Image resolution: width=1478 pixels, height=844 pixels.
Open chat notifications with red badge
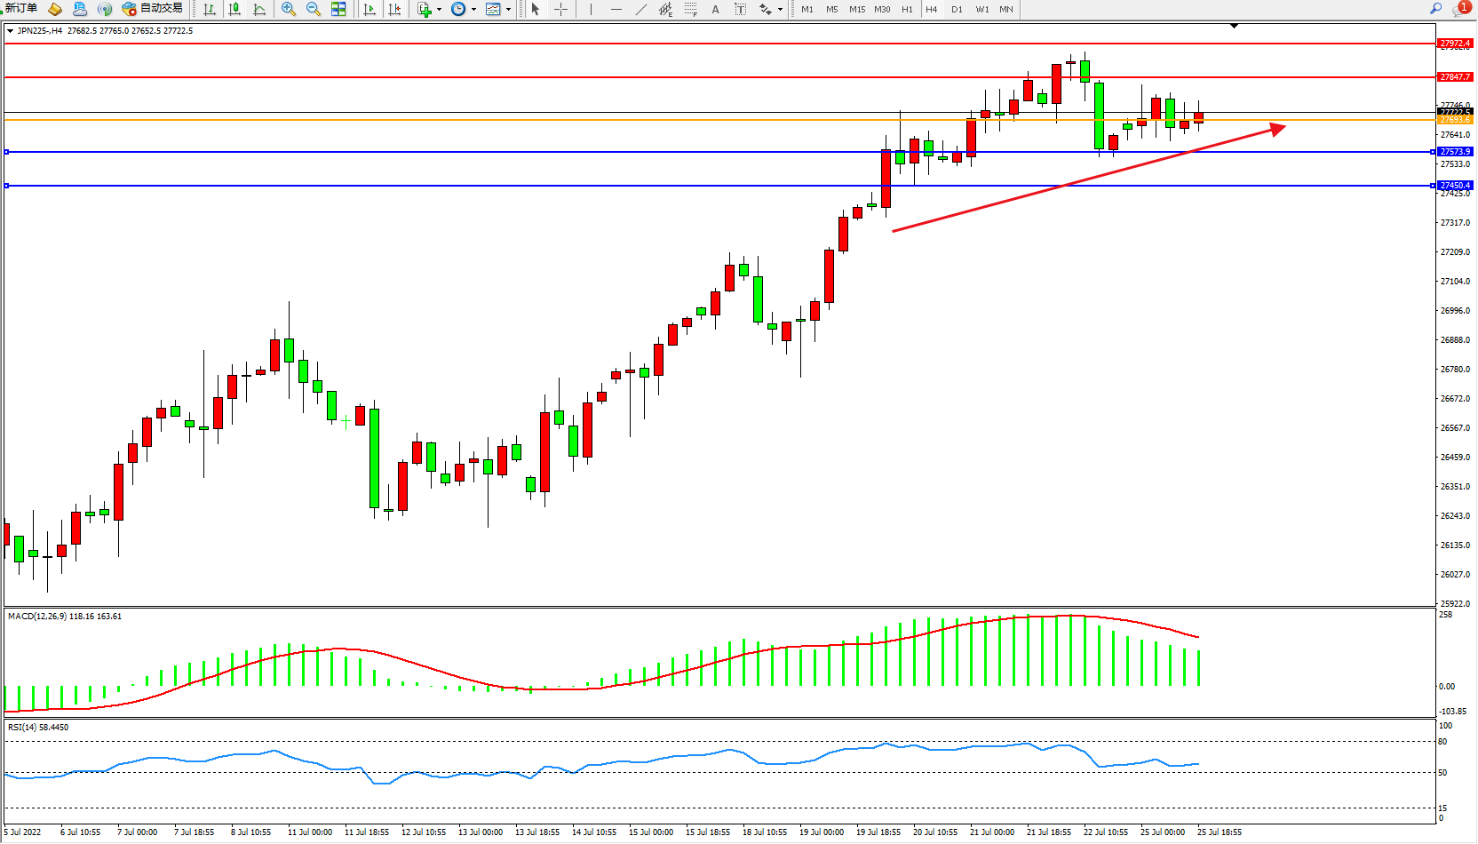pyautogui.click(x=1460, y=9)
